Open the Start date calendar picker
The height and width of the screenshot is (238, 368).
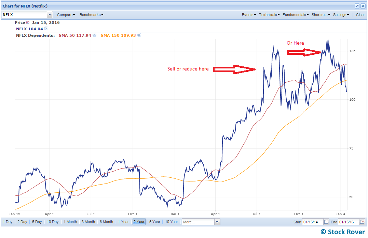[x=326, y=222]
